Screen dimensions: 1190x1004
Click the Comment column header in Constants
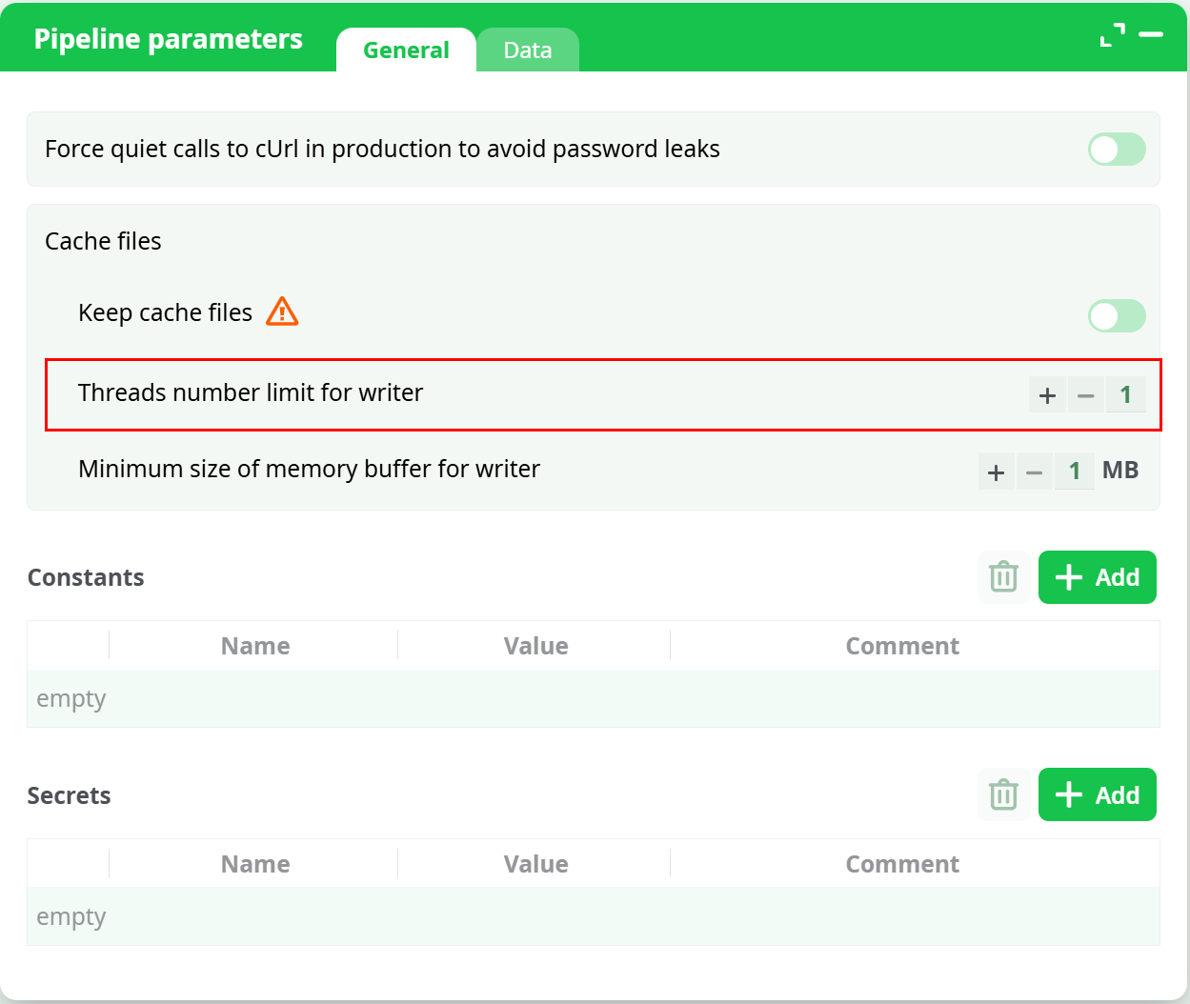click(902, 646)
